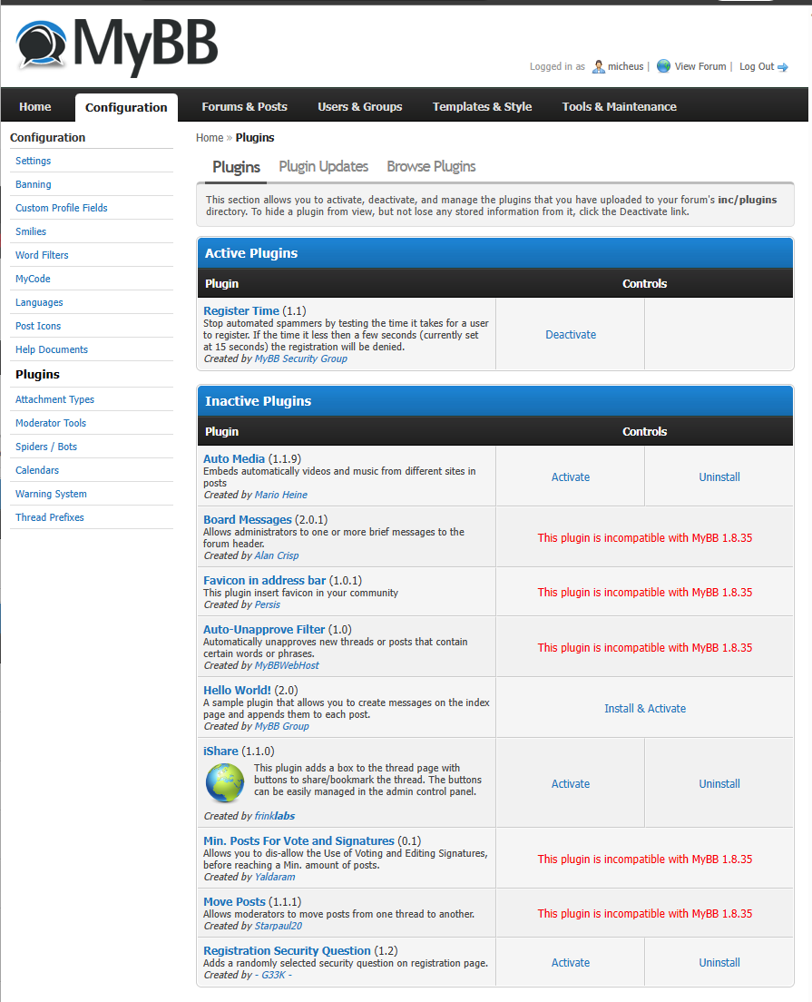The width and height of the screenshot is (812, 1002).
Task: Open Languages in the sidebar
Action: [39, 303]
